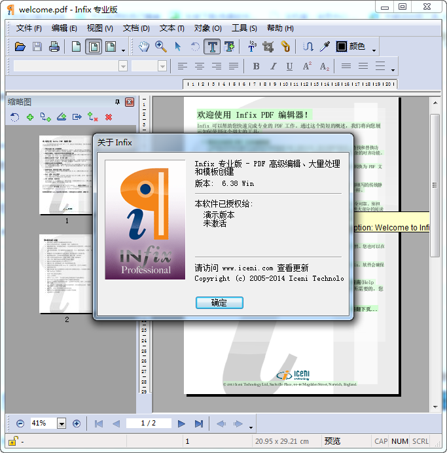
Task: Click the zoom in plus button
Action: 77,424
